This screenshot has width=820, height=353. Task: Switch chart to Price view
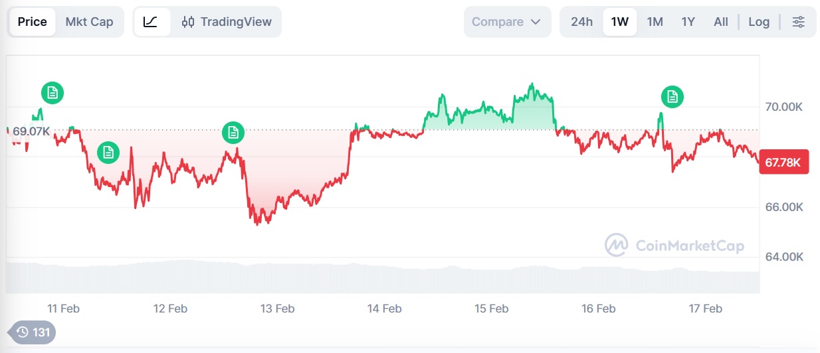[33, 22]
